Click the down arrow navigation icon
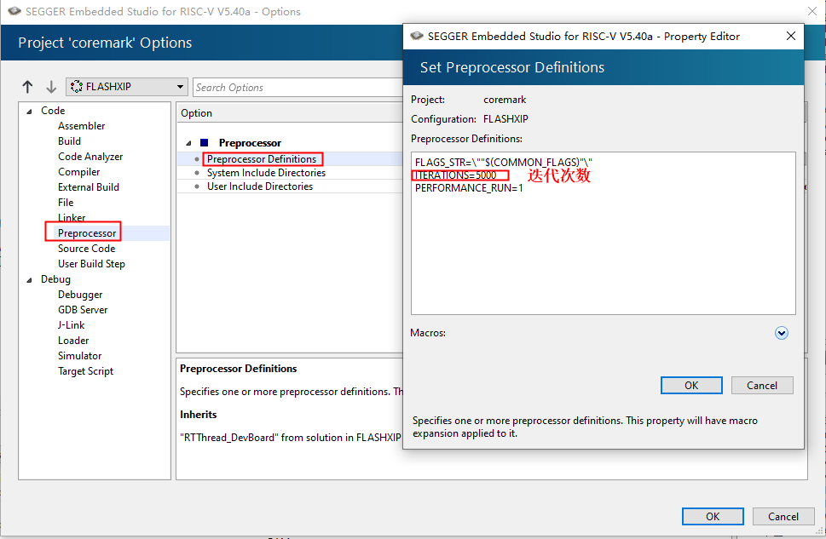Screen dimensions: 826x539 [x=51, y=86]
